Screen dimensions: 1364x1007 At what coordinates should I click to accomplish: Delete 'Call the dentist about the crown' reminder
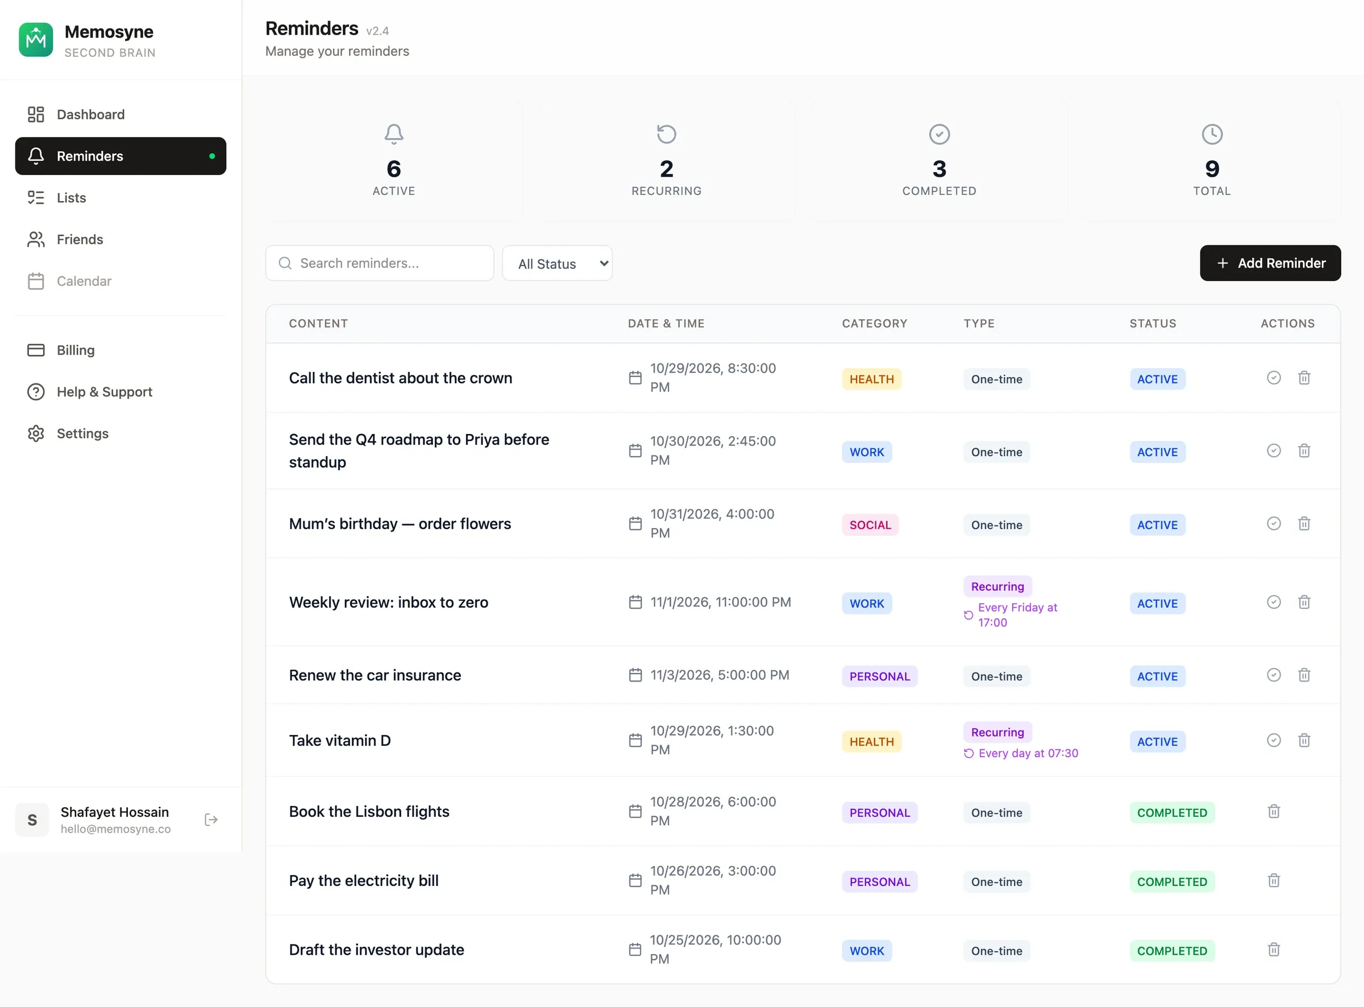coord(1304,378)
